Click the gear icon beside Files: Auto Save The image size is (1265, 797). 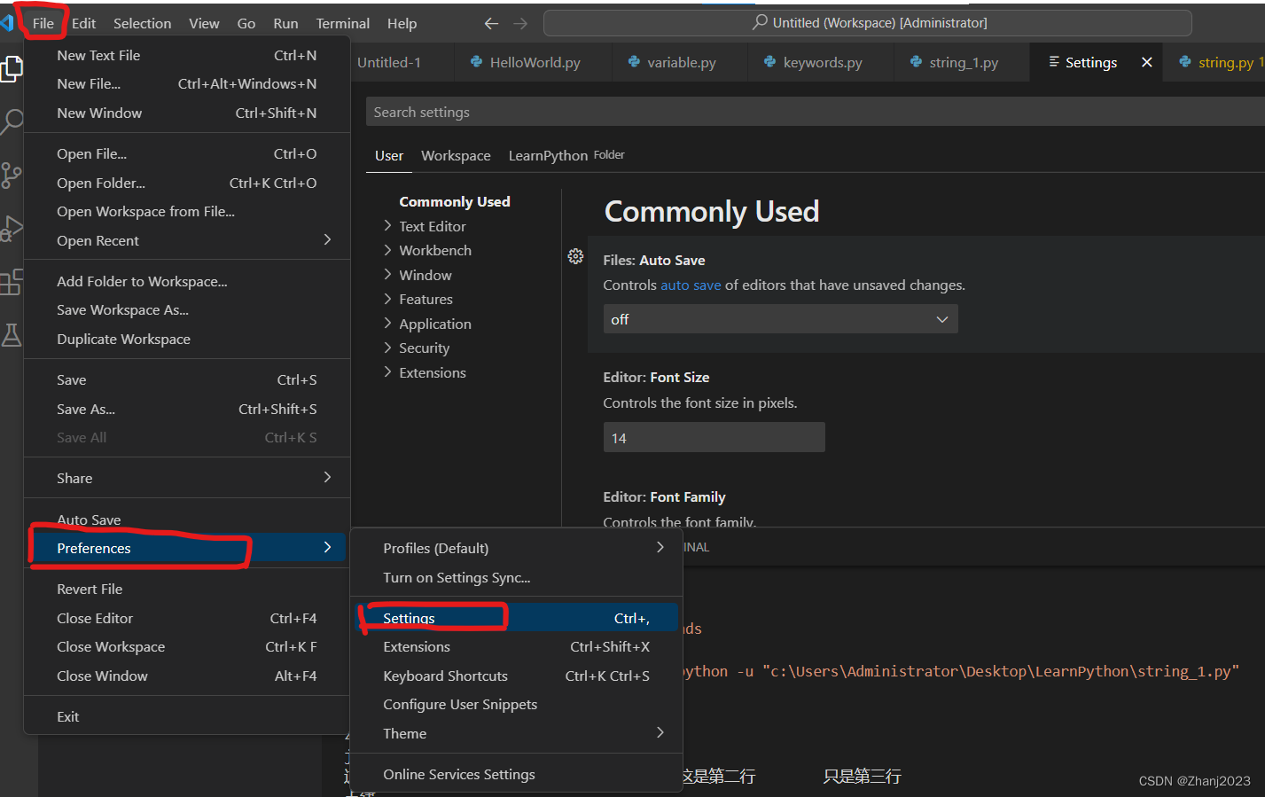coord(575,256)
